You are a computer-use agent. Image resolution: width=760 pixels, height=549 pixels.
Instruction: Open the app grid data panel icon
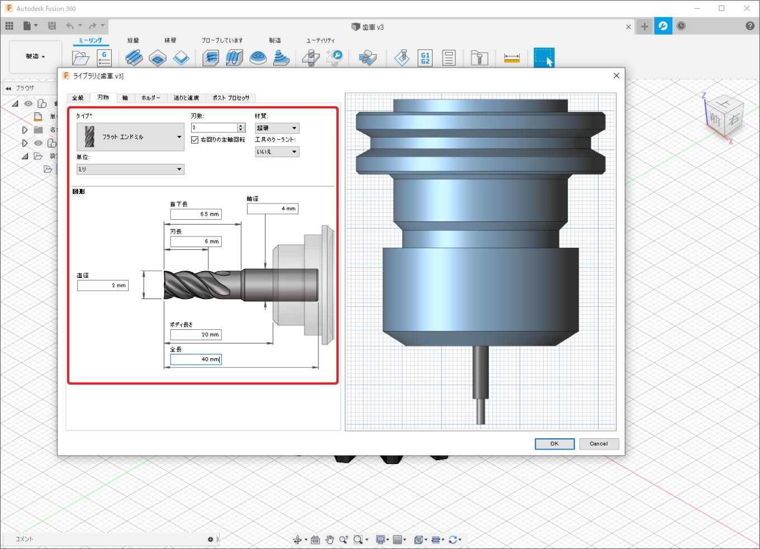tap(9, 26)
